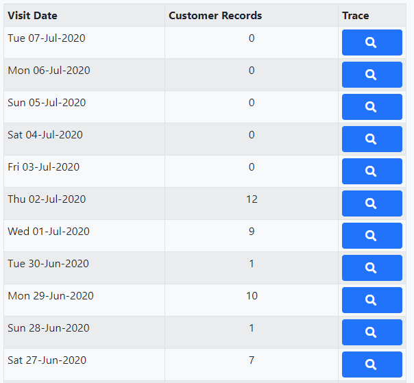Open trace for Wed 01-Jul-2020
The height and width of the screenshot is (383, 414).
pos(372,236)
